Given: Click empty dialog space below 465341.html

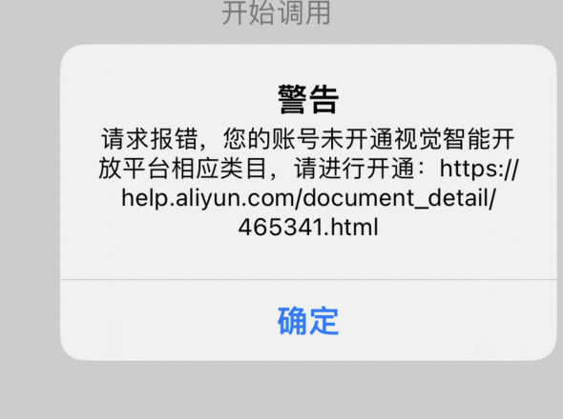Looking at the screenshot, I should [308, 258].
